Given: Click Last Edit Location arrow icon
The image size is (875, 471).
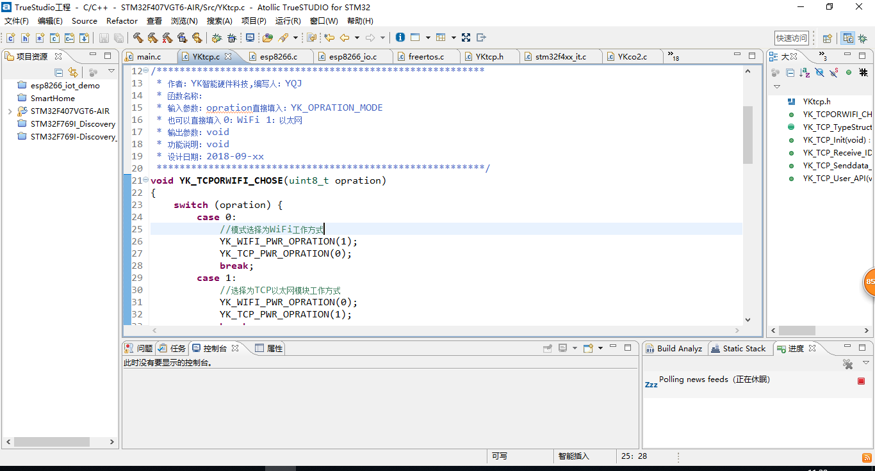Looking at the screenshot, I should [x=329, y=38].
